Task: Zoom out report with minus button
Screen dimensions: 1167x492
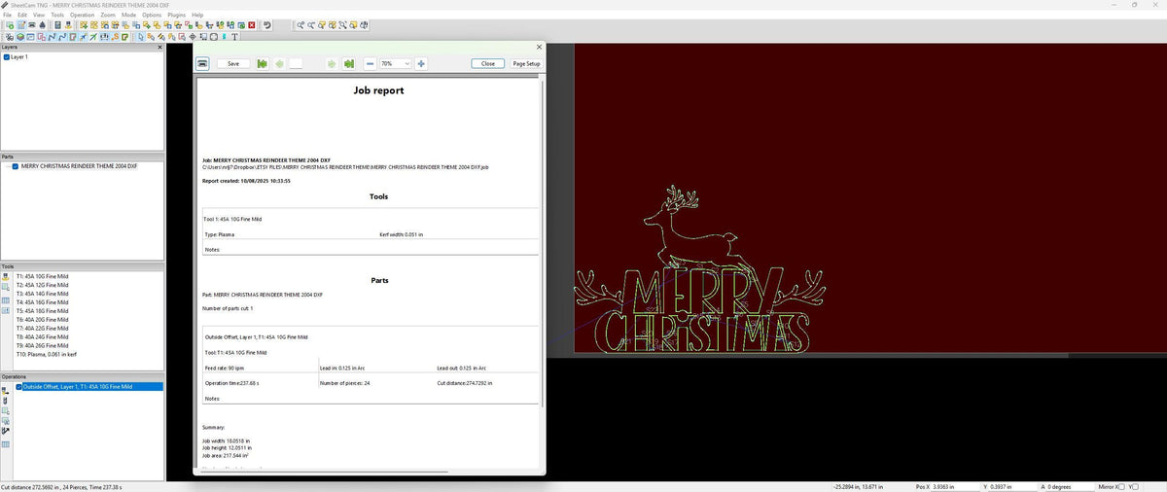Action: pos(370,63)
